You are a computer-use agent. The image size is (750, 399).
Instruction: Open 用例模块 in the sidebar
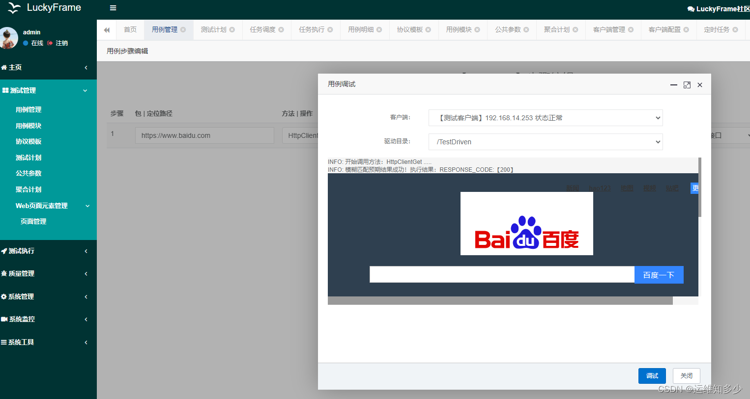point(29,126)
